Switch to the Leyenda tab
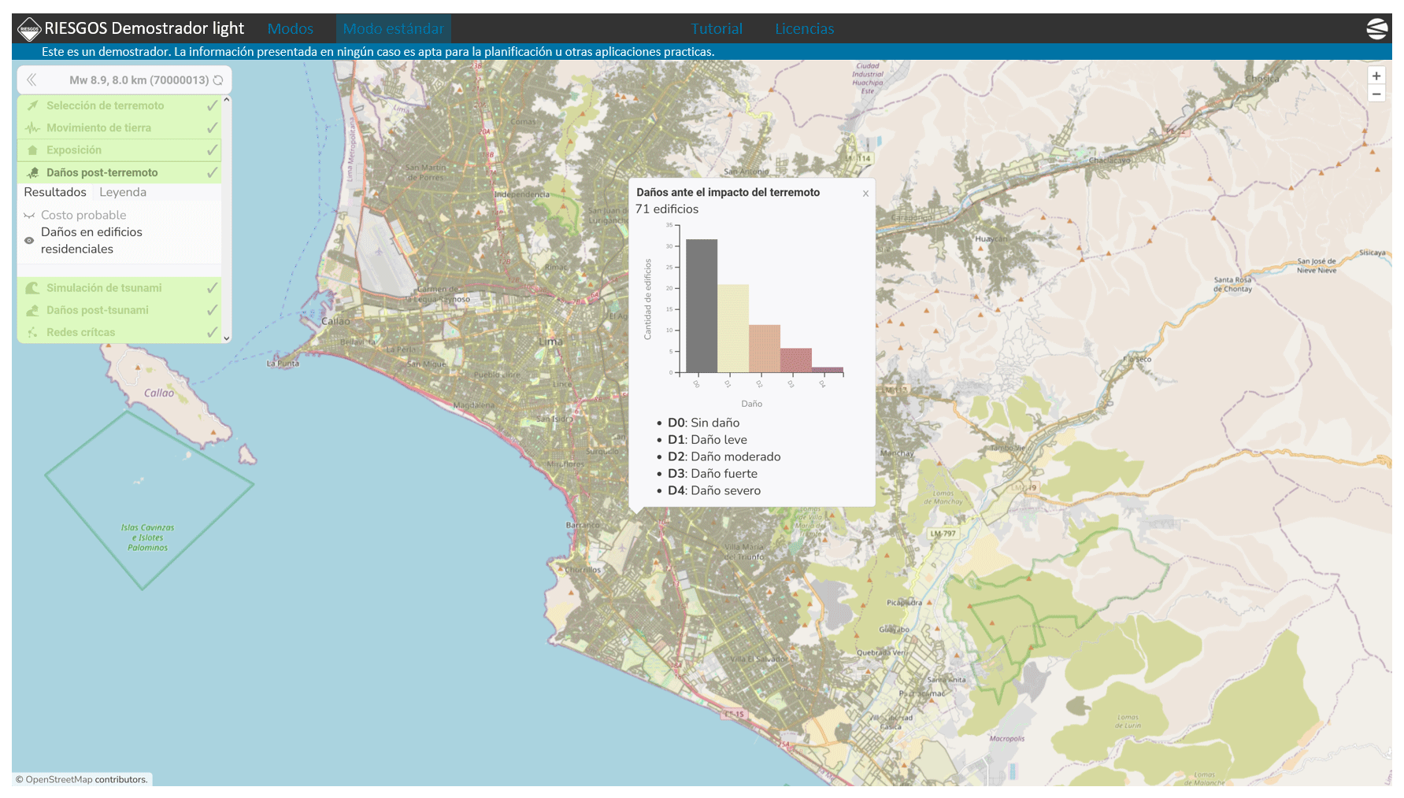 123,192
